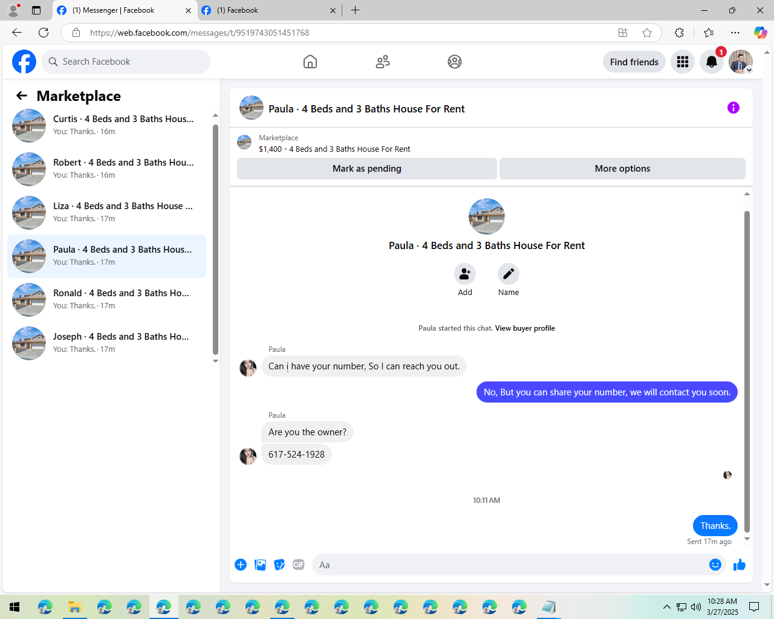Click the 'Are you the owner?' message

click(307, 432)
